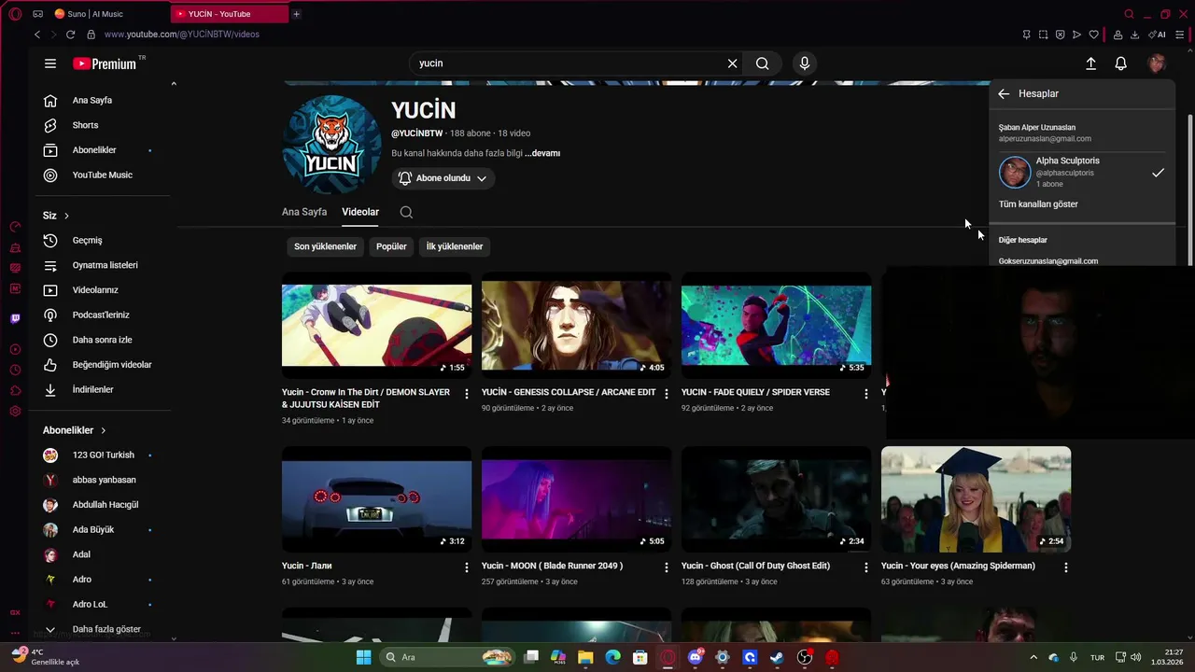
Task: Open the Windows Start menu
Action: click(x=364, y=657)
